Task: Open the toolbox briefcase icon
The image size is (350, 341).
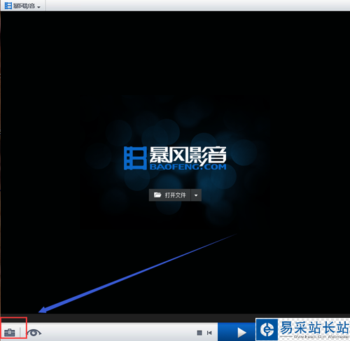Action: [10, 333]
